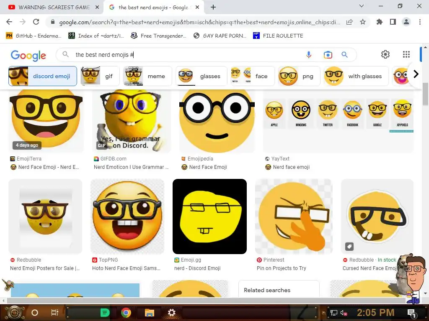Open YayText nerd face comparison image
This screenshot has width=429, height=321.
pos(338,121)
